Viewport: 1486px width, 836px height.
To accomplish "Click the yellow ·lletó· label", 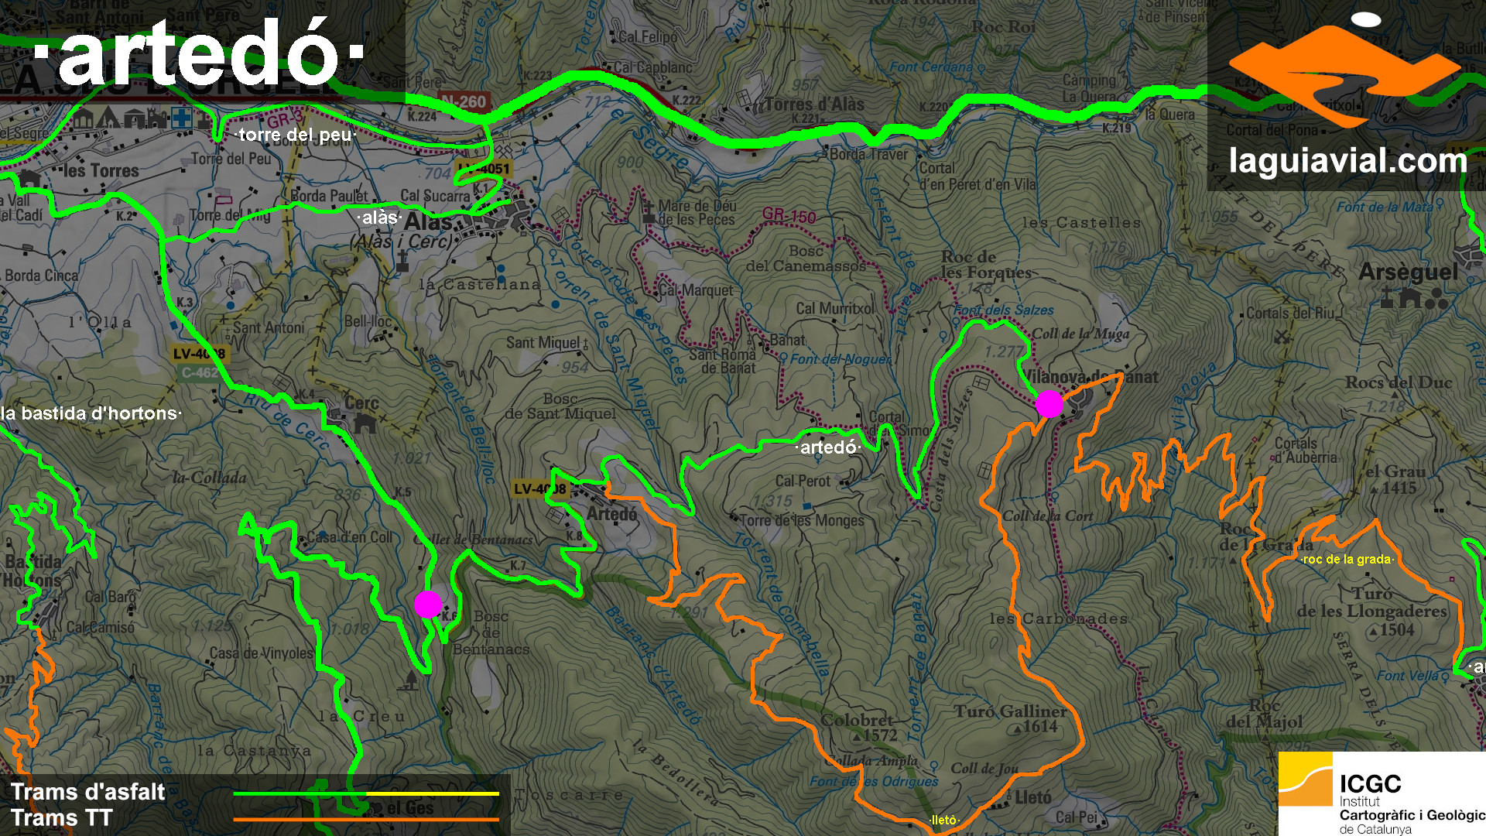I will click(x=943, y=820).
